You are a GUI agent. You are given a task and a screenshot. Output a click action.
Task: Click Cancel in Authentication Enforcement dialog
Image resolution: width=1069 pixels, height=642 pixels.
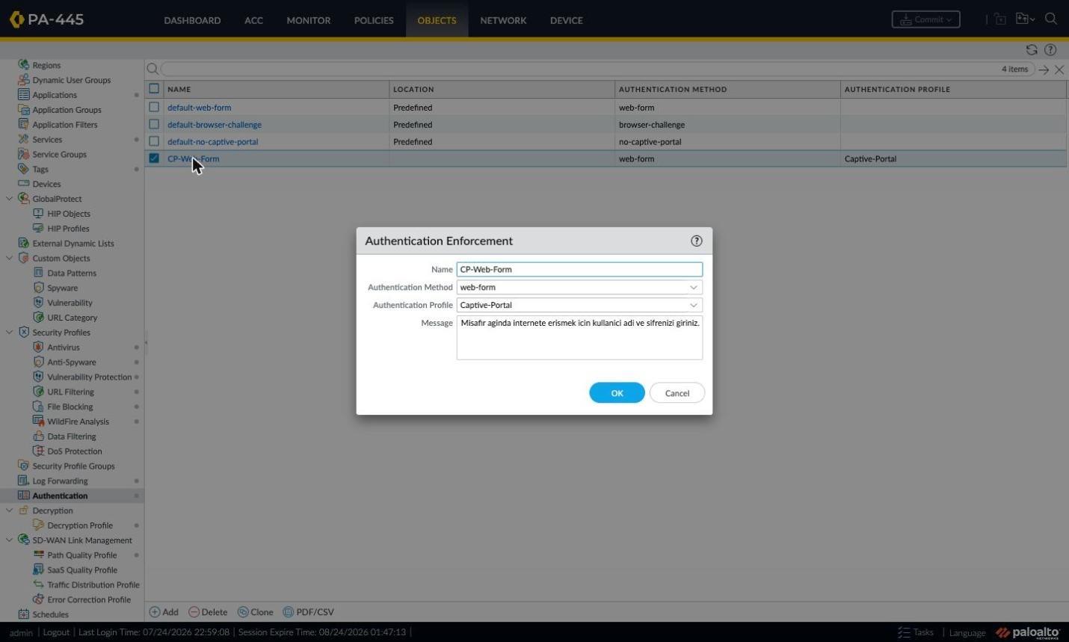tap(677, 393)
